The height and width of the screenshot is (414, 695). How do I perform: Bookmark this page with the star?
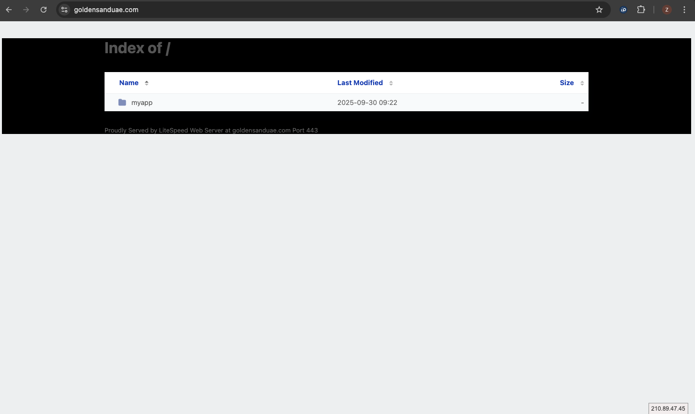click(x=599, y=10)
